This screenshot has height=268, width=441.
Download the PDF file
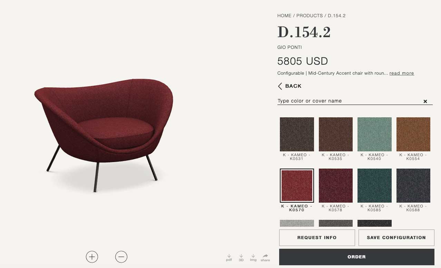(229, 258)
